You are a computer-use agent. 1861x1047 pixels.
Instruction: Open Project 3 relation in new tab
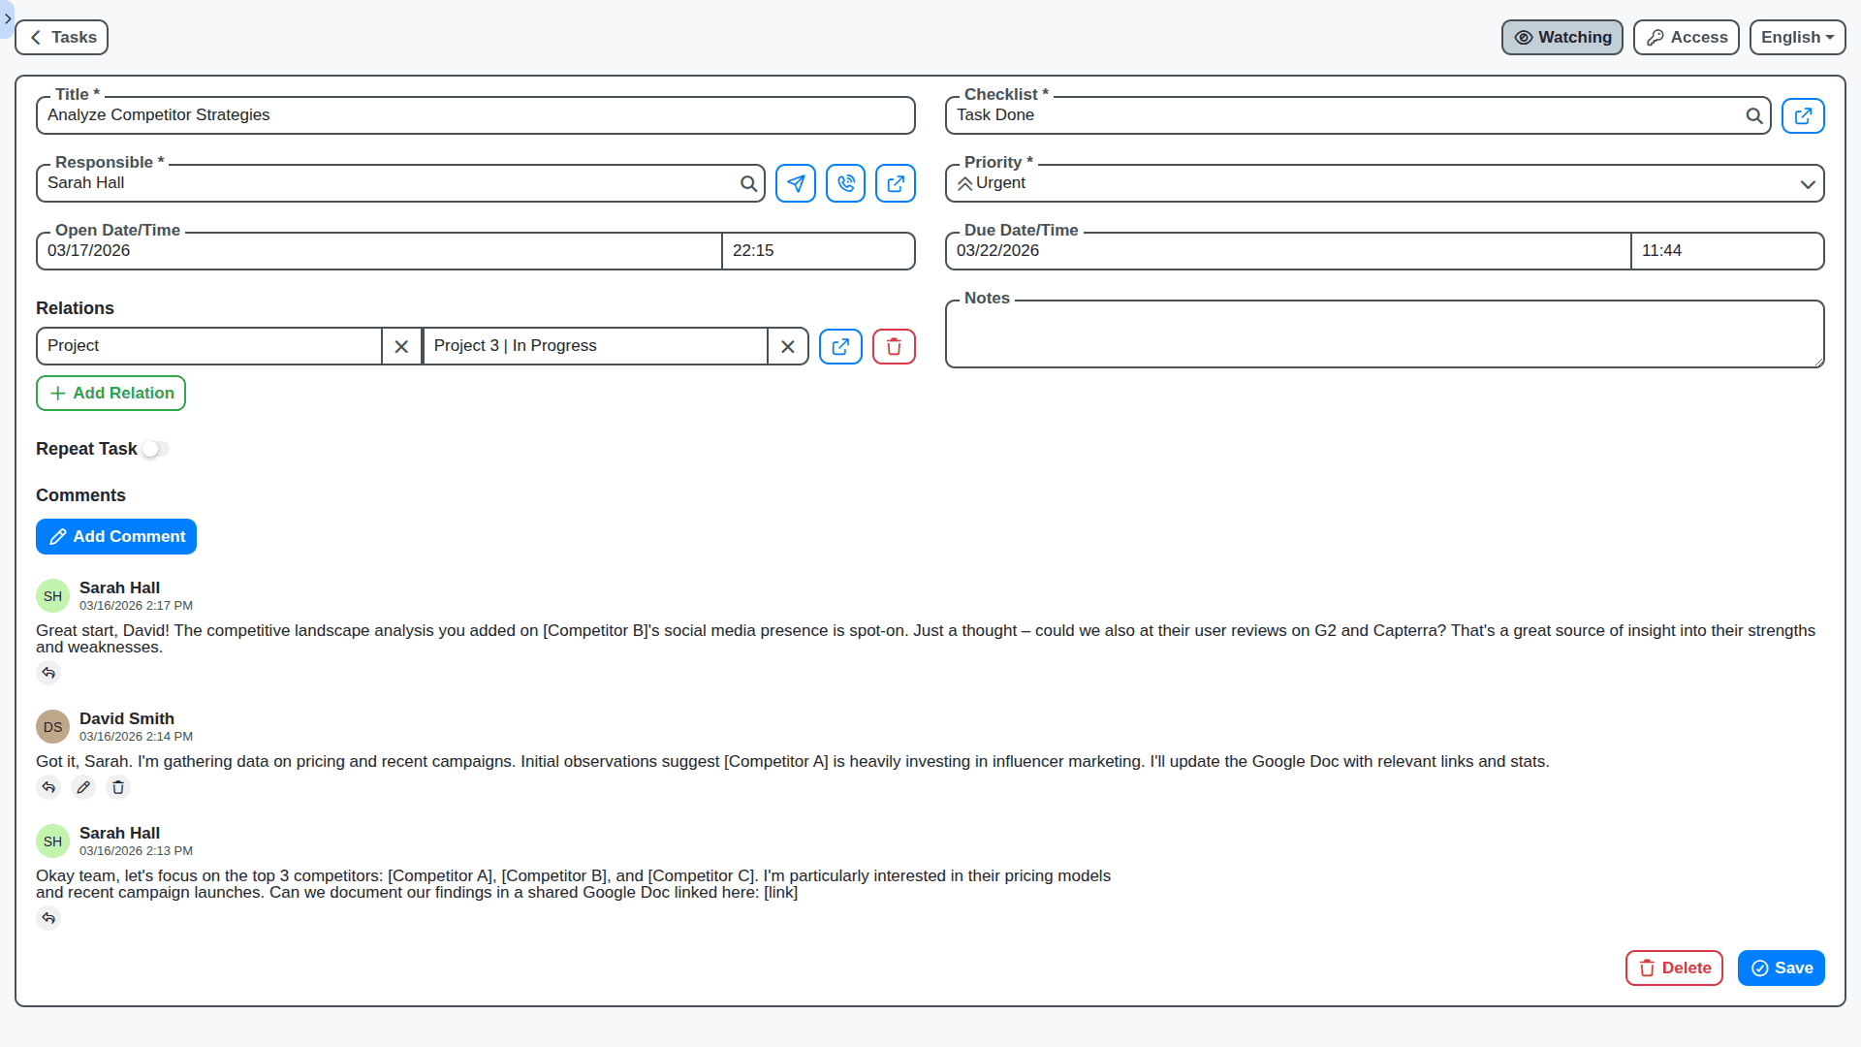[x=839, y=346]
